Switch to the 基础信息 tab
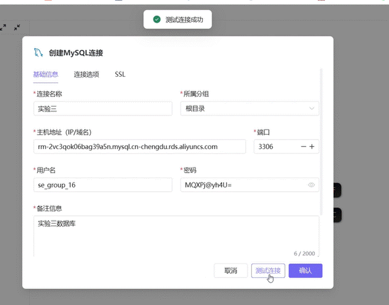 pyautogui.click(x=46, y=74)
